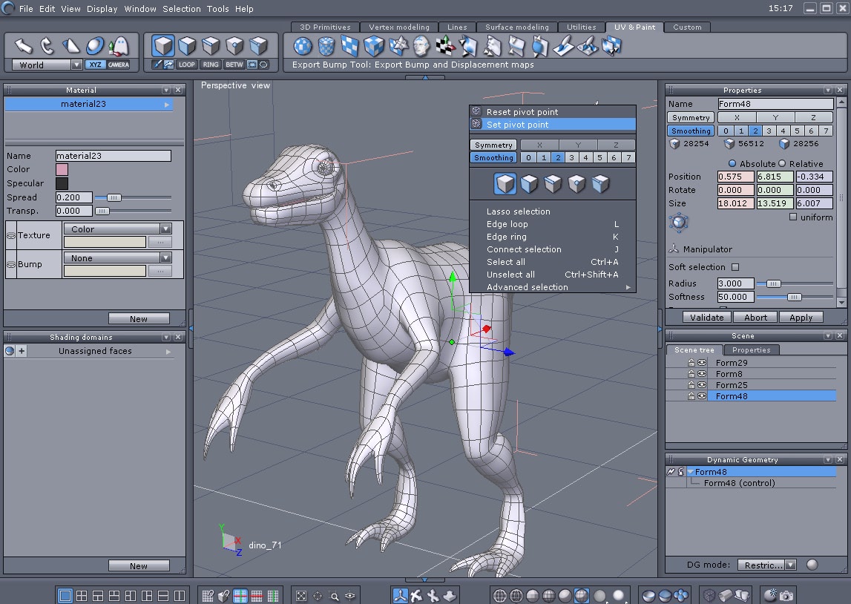Screen dimensions: 851x604
Task: Click the oval lasso icon beside BETW
Action: [263, 65]
